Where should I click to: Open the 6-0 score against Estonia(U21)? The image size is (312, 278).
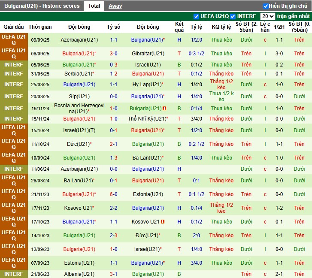(x=114, y=194)
